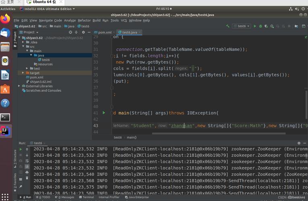Click main() in the editor breadcrumb

pos(132,137)
